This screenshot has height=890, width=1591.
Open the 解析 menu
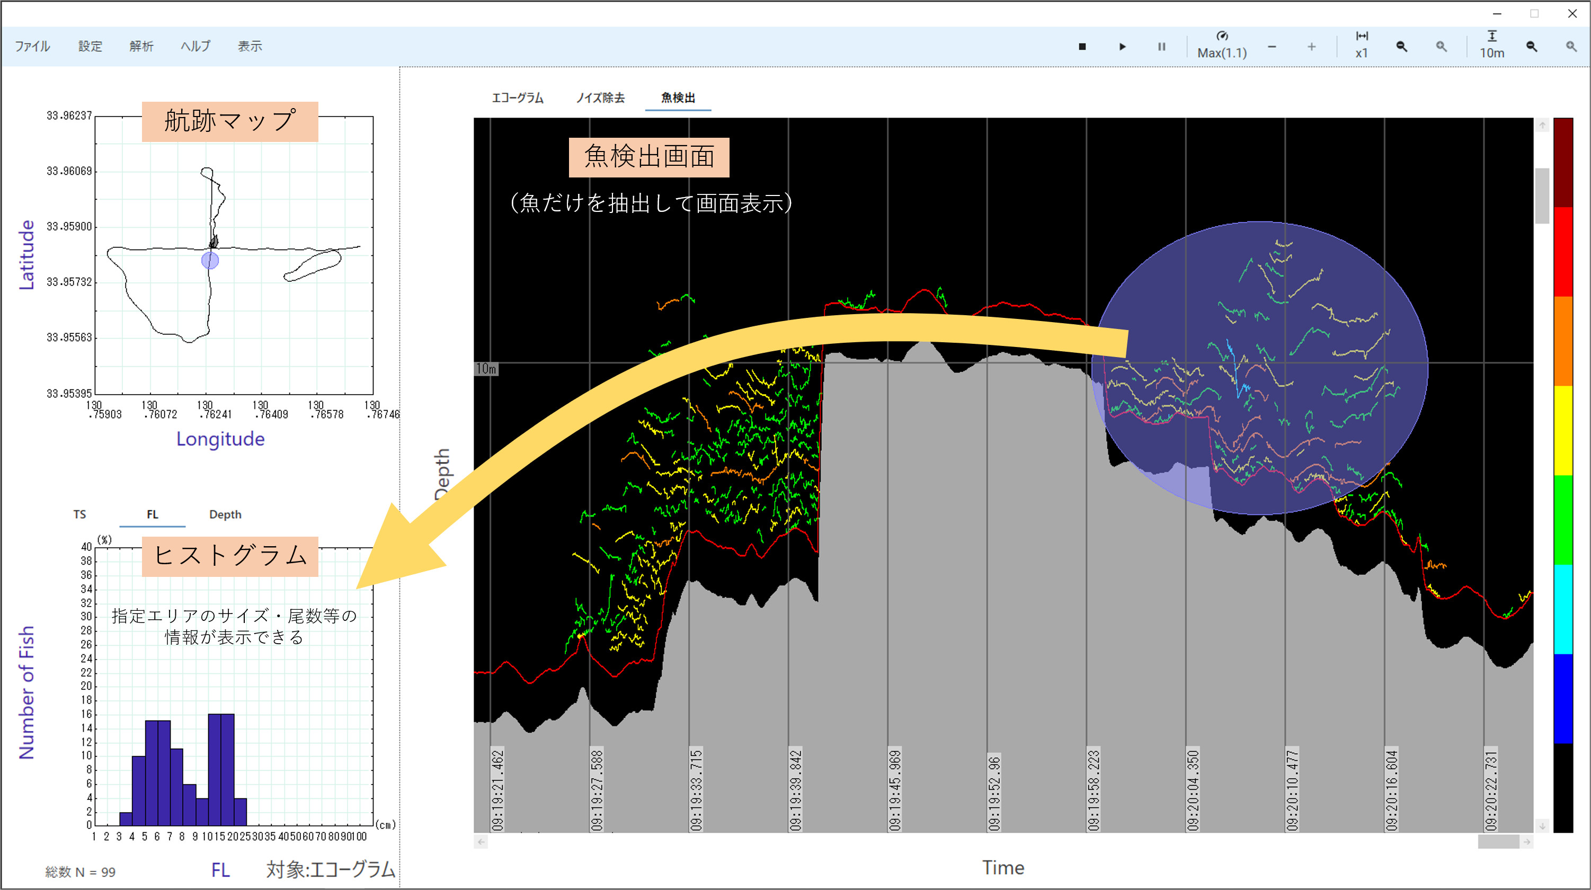tap(141, 46)
